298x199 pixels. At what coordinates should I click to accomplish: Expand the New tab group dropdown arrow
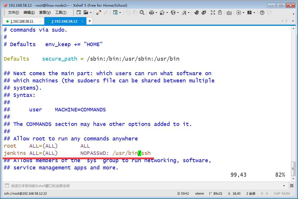tap(243, 13)
